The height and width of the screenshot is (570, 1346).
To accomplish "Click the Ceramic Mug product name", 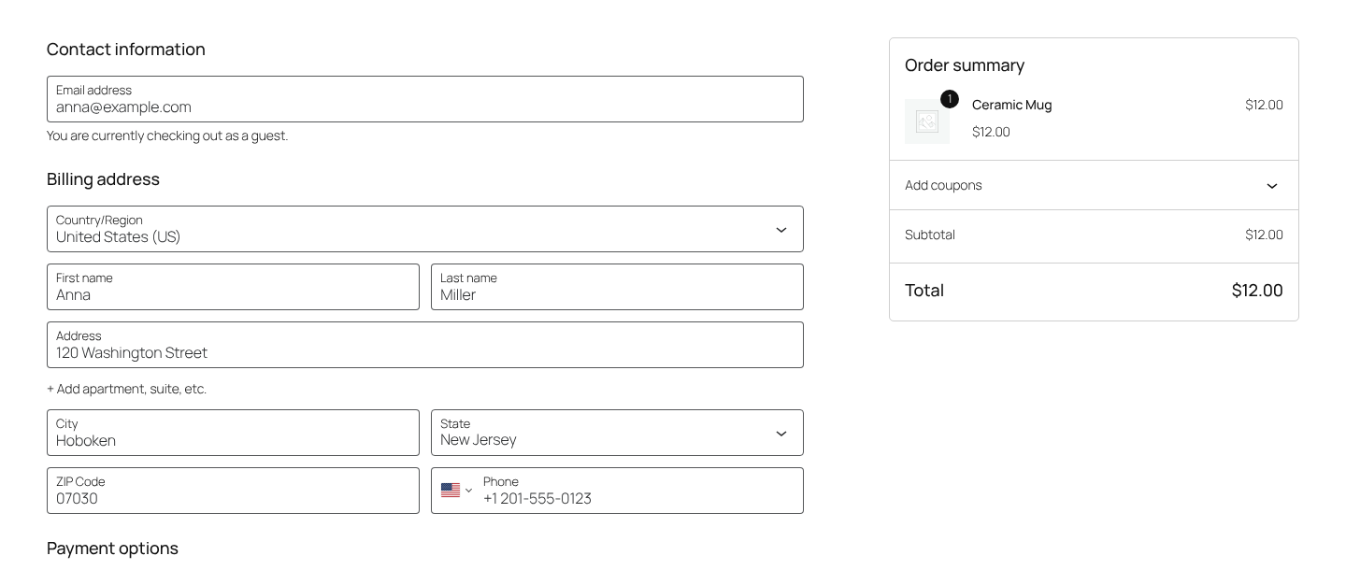I will coord(1011,105).
